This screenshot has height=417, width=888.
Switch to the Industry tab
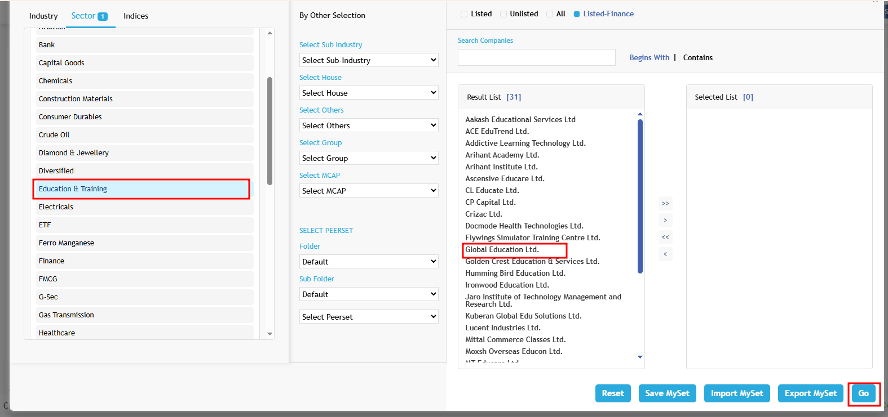point(43,16)
